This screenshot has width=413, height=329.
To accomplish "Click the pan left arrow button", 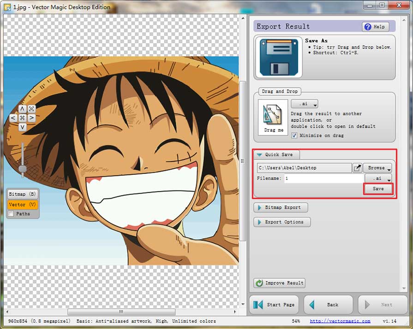I will (13, 118).
